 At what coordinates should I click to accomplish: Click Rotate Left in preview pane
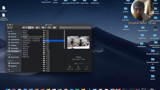tap(70, 68)
